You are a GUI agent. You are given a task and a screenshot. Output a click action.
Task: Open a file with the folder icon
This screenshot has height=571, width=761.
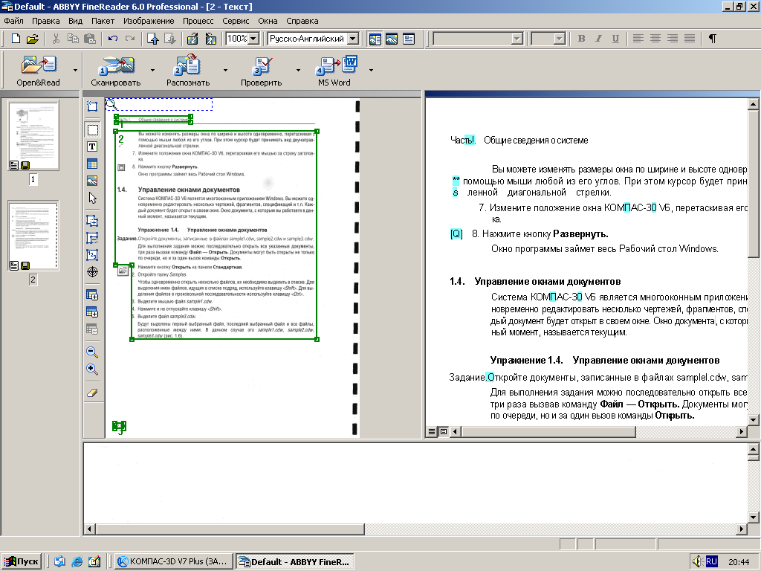pos(33,39)
